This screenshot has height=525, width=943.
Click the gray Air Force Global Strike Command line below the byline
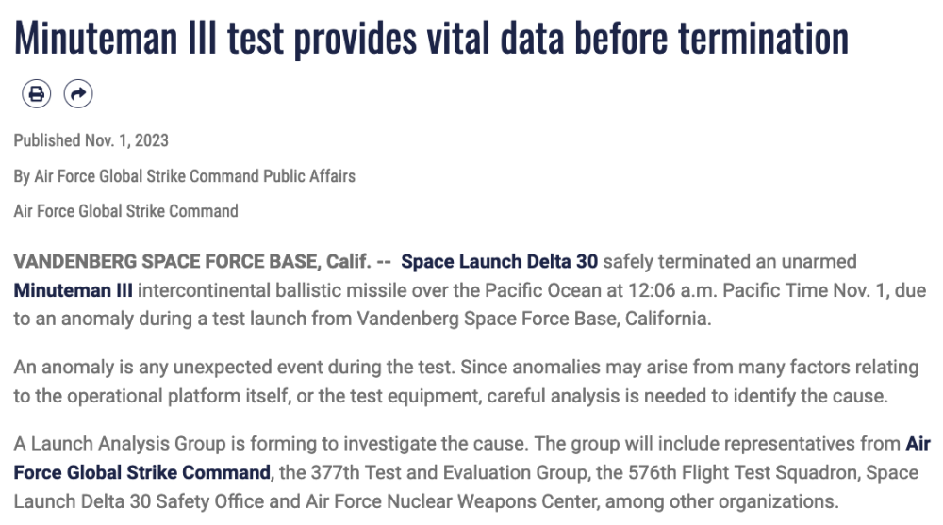coord(125,211)
